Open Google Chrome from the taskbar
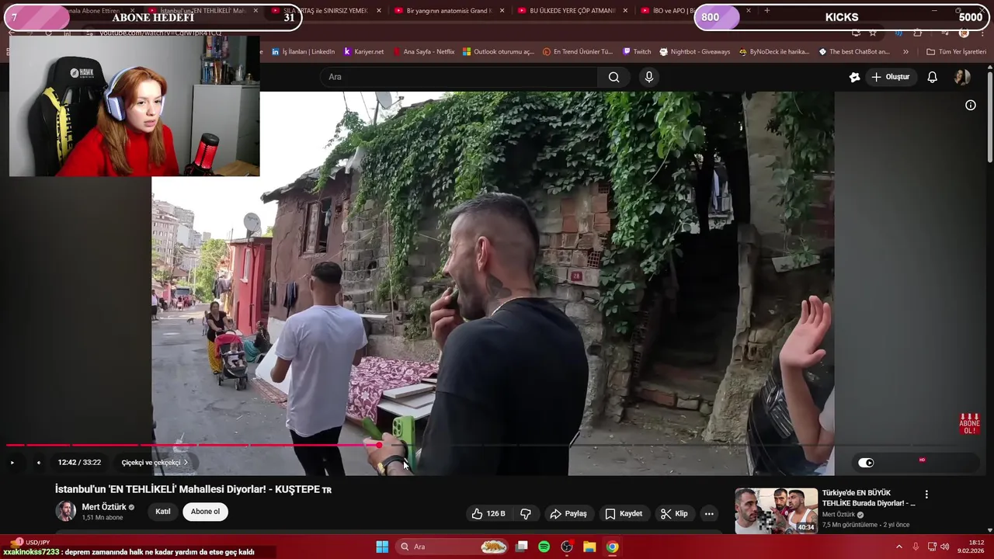 point(612,547)
